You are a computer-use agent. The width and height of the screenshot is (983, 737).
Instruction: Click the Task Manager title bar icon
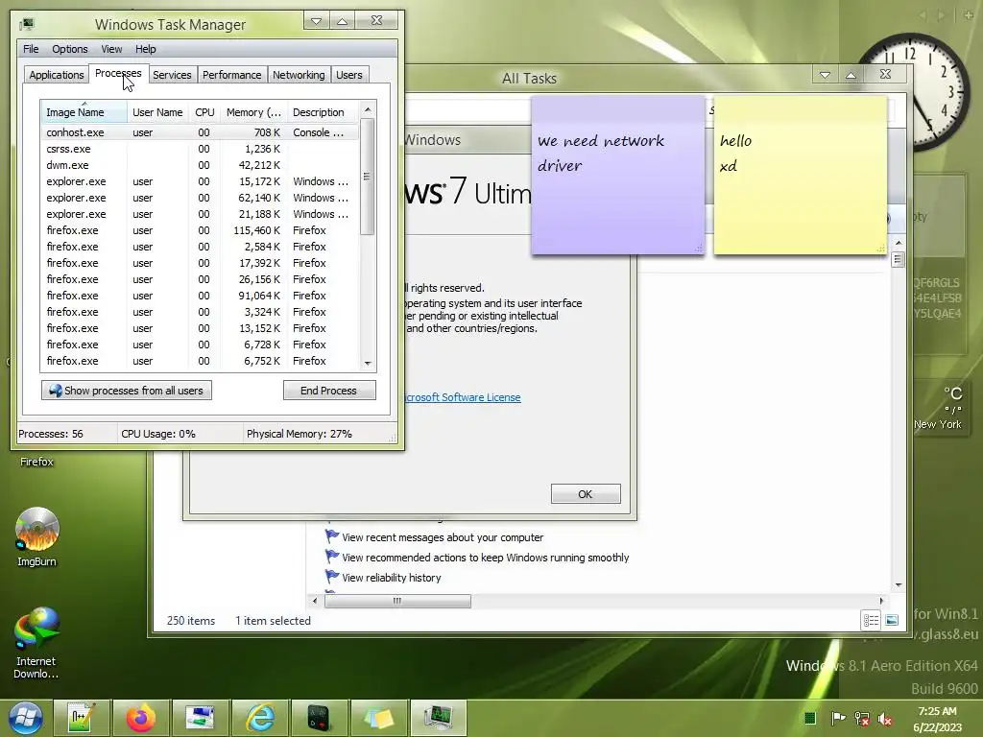point(26,24)
